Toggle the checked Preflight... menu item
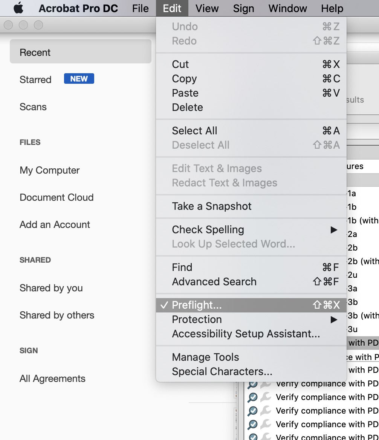The height and width of the screenshot is (440, 379). point(251,305)
